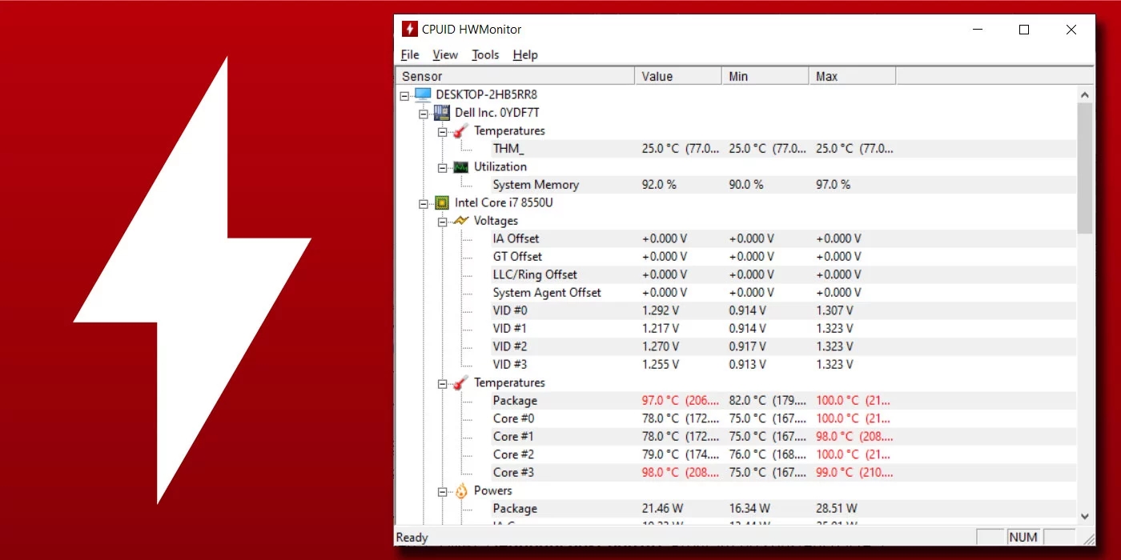
Task: Click the Dell Inc. motherboard icon
Action: (x=442, y=113)
